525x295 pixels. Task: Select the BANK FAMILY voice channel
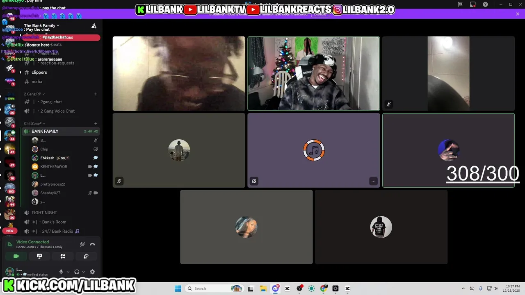pyautogui.click(x=61, y=131)
